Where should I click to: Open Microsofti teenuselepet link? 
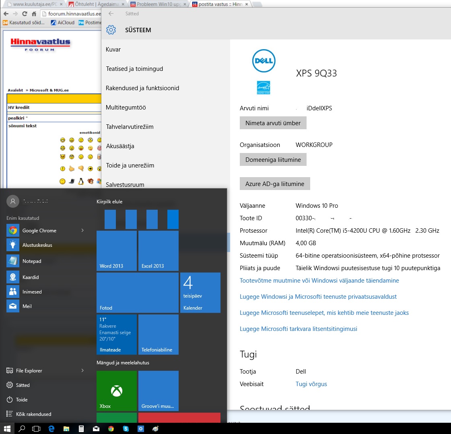click(x=324, y=312)
